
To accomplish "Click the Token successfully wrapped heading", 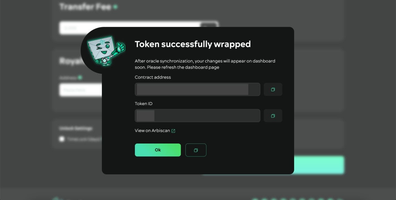I will [193, 44].
